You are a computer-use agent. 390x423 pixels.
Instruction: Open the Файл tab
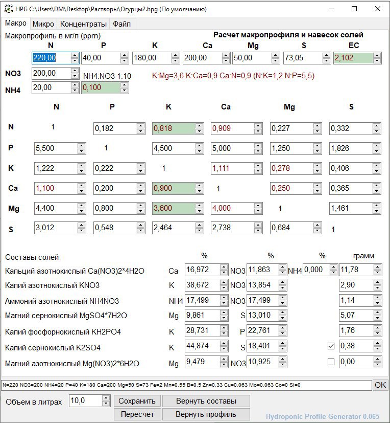pyautogui.click(x=121, y=24)
